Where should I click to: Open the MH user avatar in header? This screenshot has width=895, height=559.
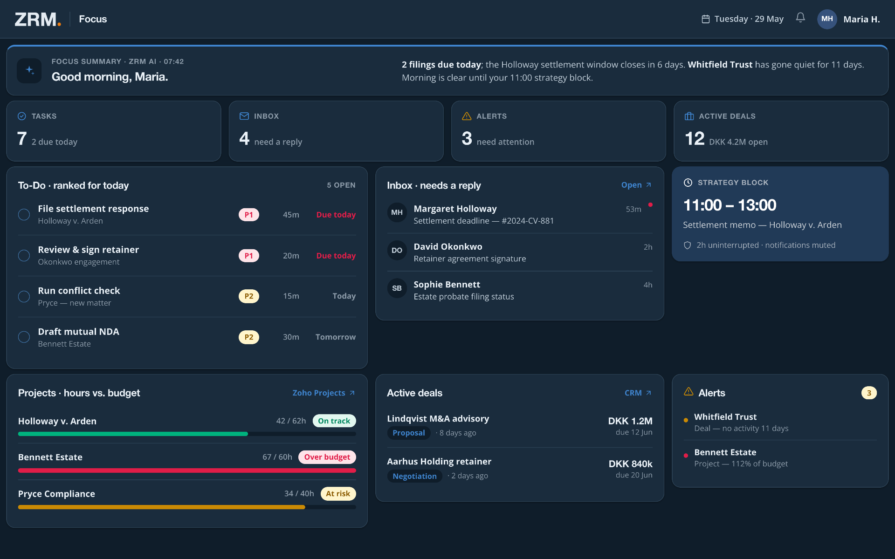(827, 19)
